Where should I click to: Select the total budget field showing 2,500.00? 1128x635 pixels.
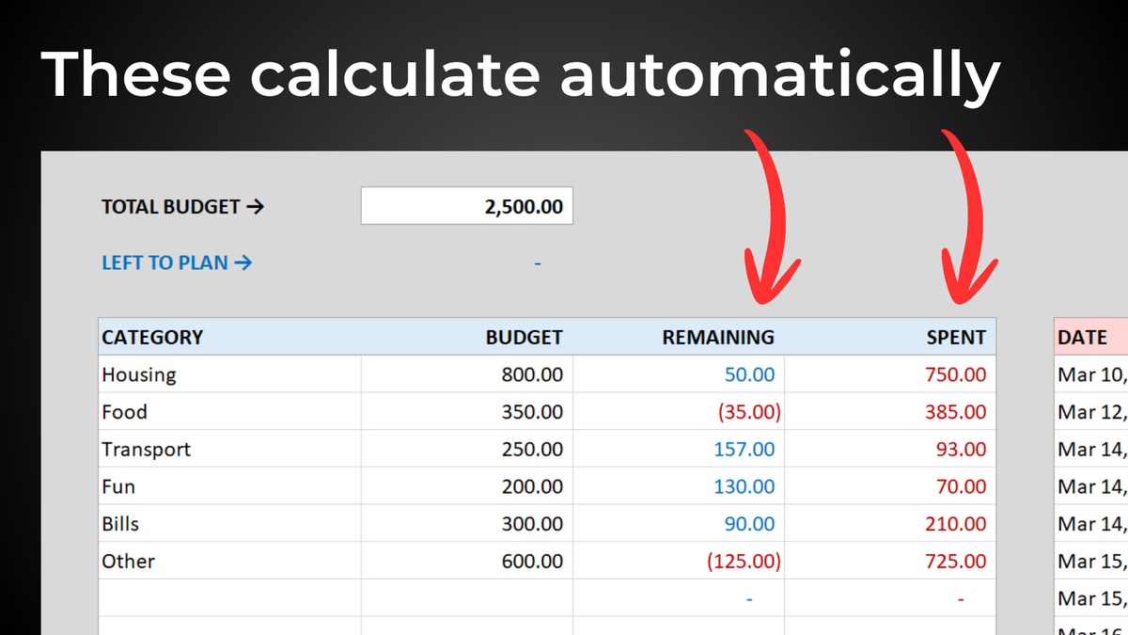tap(466, 206)
